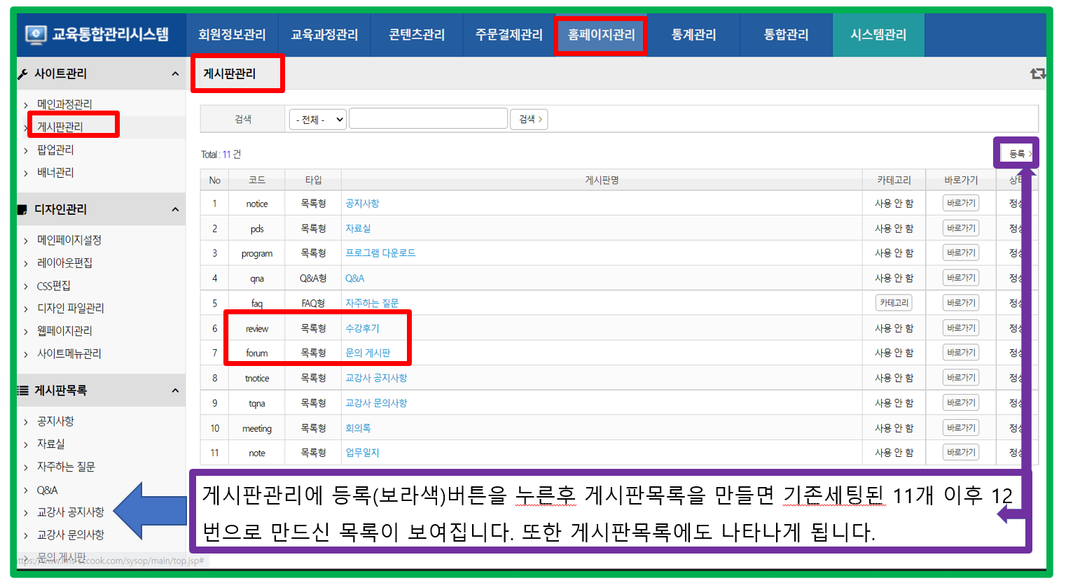Open the search filter 전체 dropdown
This screenshot has width=1066, height=585.
click(x=318, y=120)
